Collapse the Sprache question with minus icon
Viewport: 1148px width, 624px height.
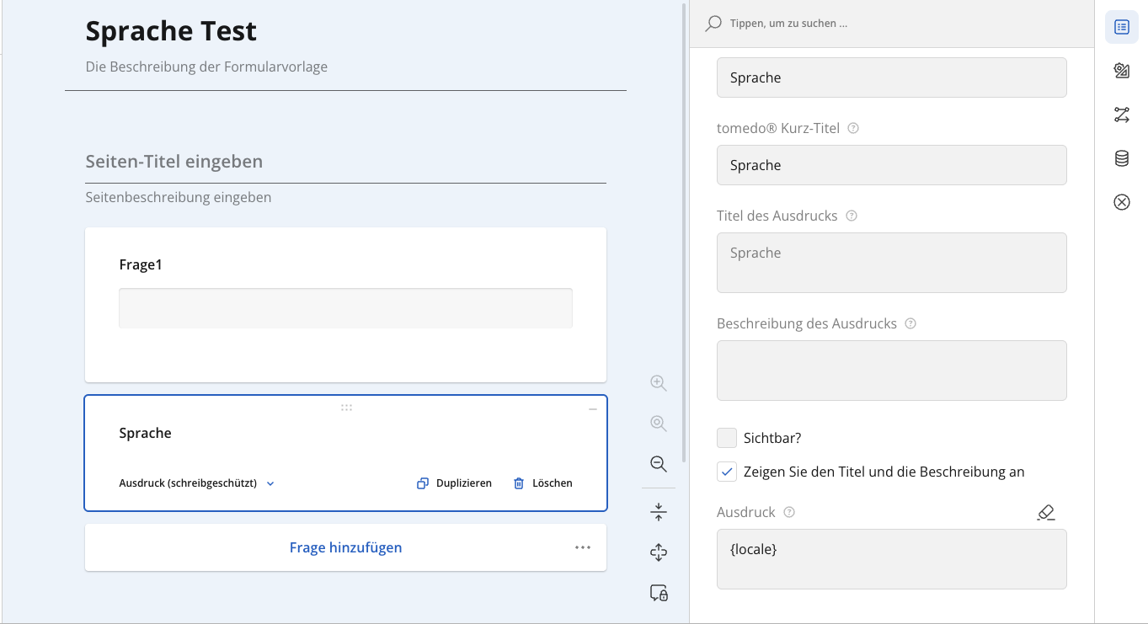pyautogui.click(x=593, y=409)
